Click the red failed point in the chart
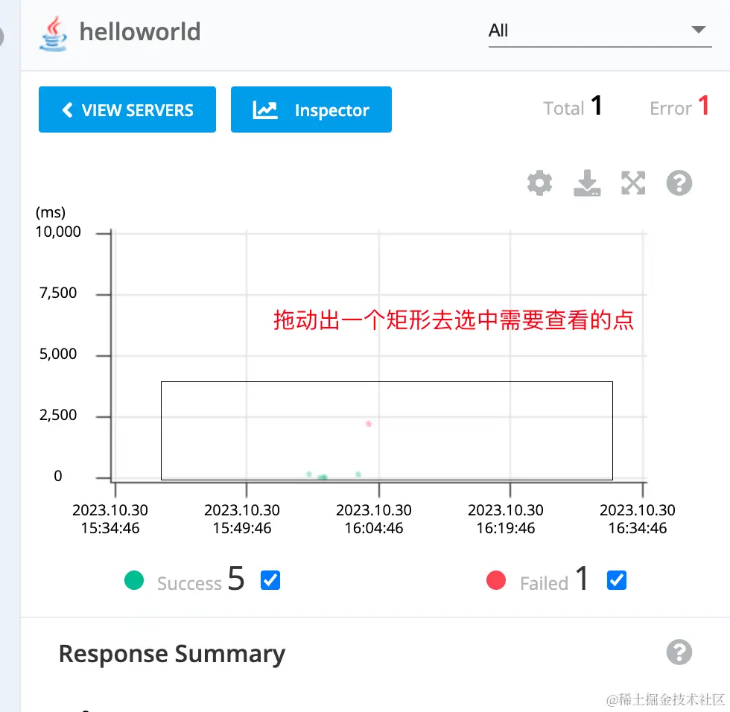The width and height of the screenshot is (730, 712). 368,424
